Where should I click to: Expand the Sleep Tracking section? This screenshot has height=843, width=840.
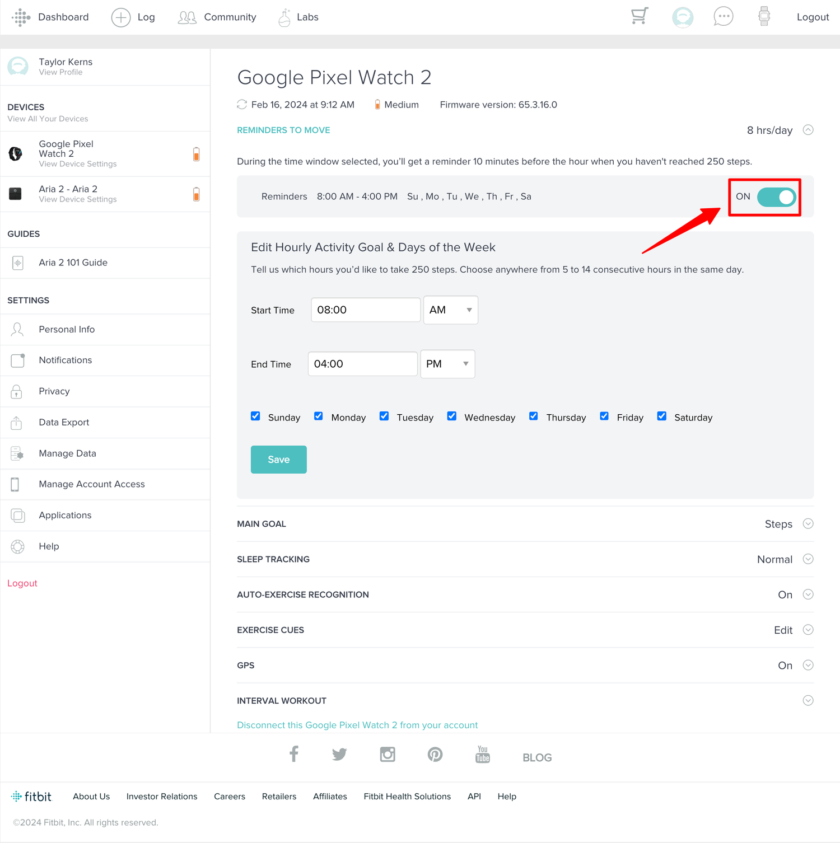pos(808,559)
